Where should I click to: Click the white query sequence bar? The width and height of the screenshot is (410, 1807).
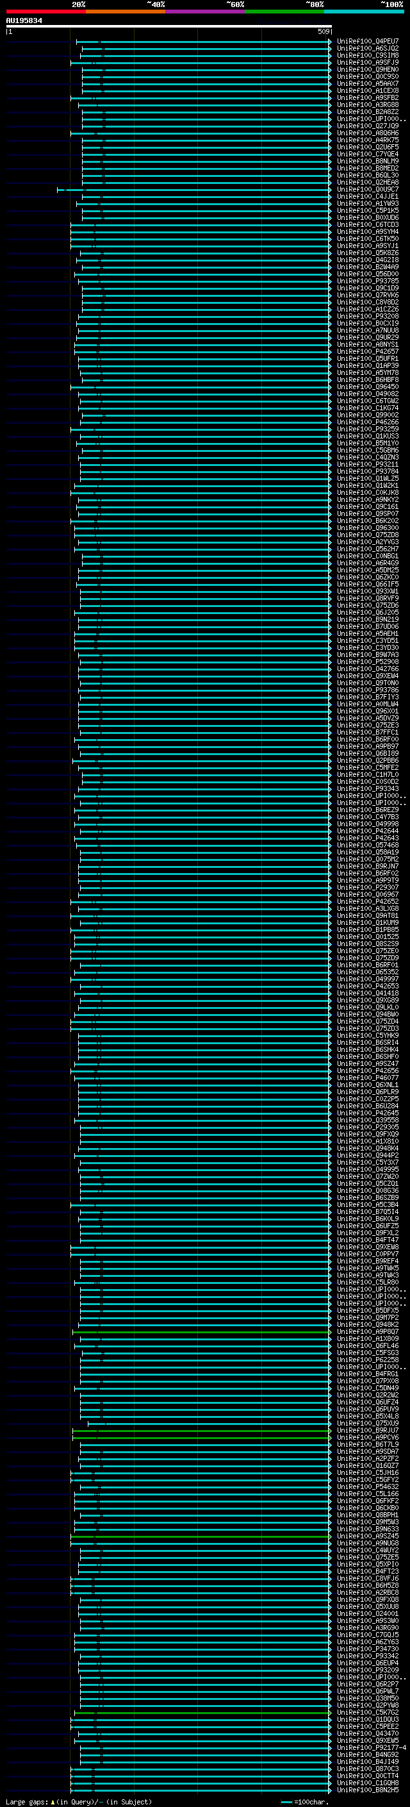click(169, 27)
